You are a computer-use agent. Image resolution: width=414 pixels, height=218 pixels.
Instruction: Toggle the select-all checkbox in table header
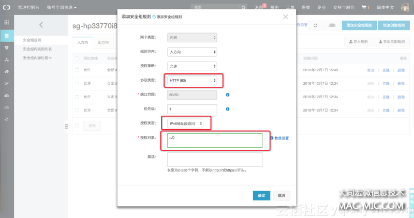click(x=77, y=58)
